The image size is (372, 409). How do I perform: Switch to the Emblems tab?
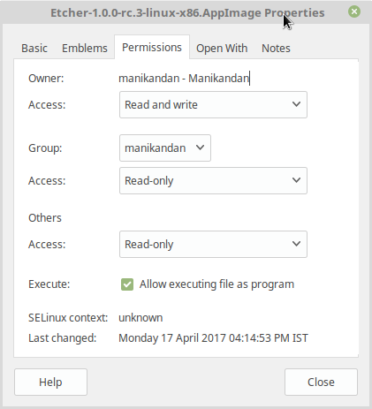click(x=85, y=48)
